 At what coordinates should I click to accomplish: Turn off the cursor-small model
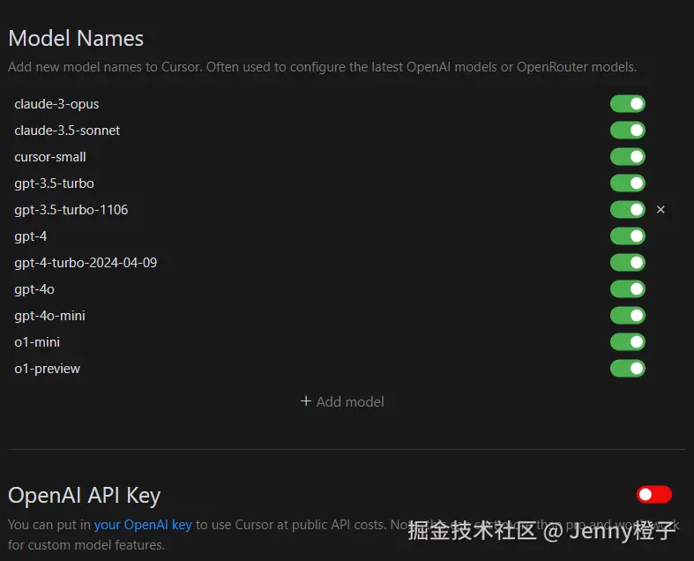pyautogui.click(x=628, y=157)
